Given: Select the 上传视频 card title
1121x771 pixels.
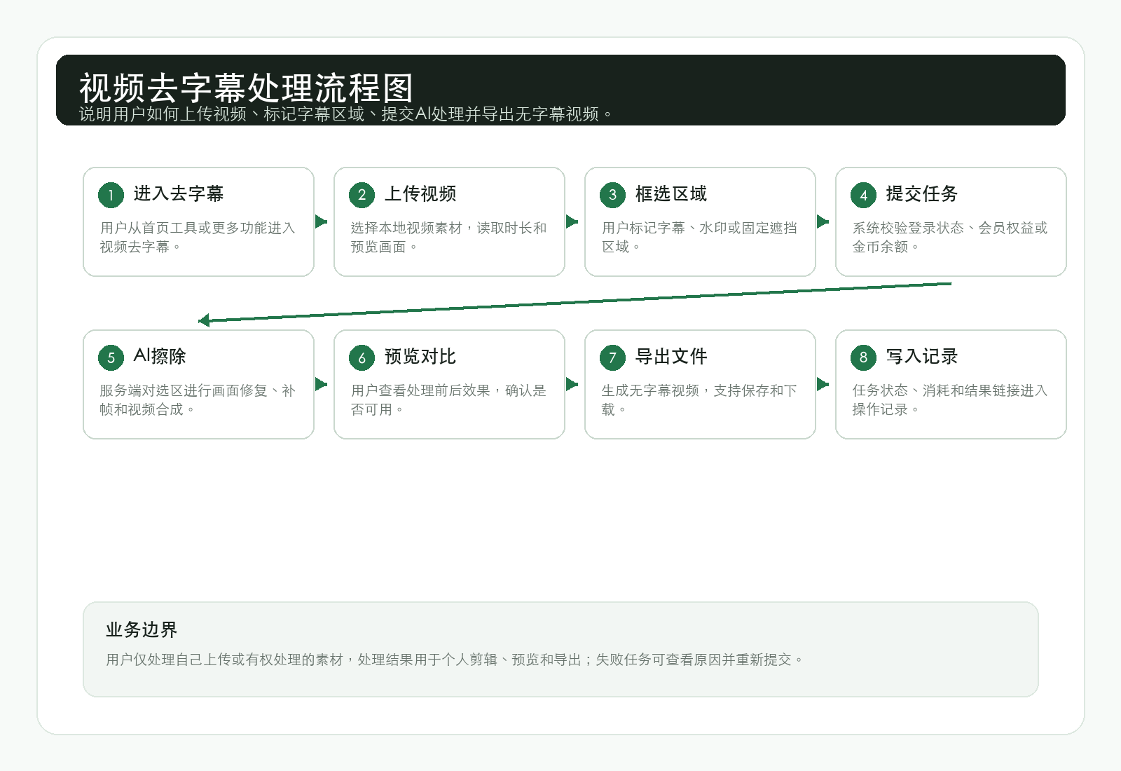Looking at the screenshot, I should pyautogui.click(x=420, y=193).
